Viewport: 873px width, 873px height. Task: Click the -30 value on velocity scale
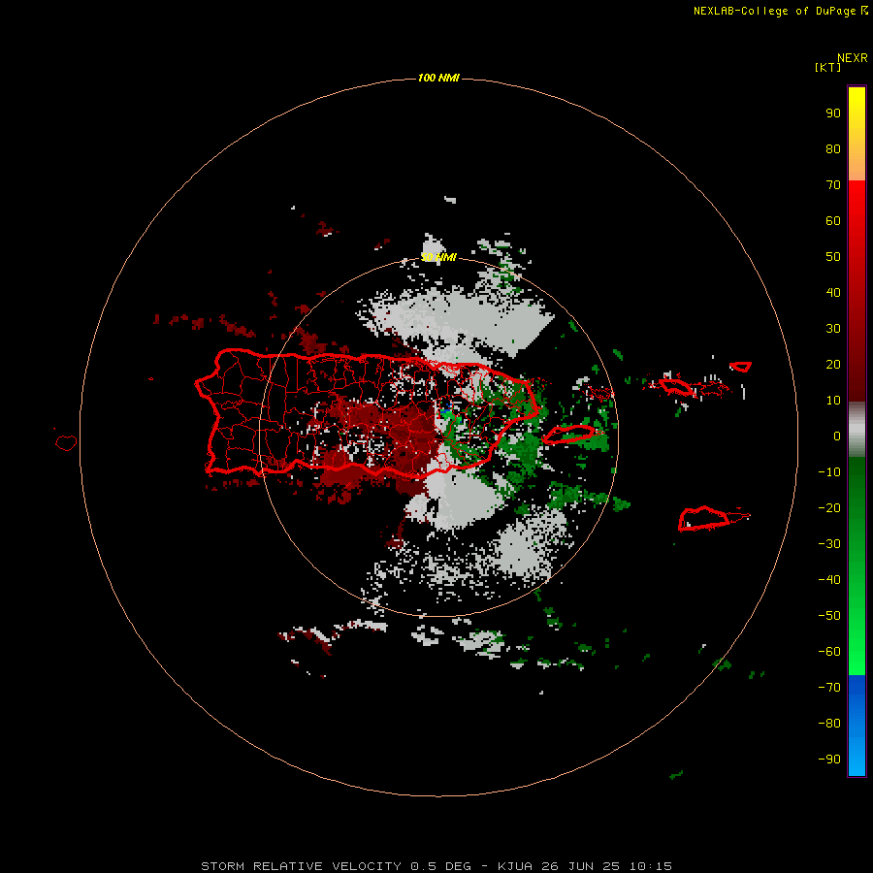coord(829,544)
